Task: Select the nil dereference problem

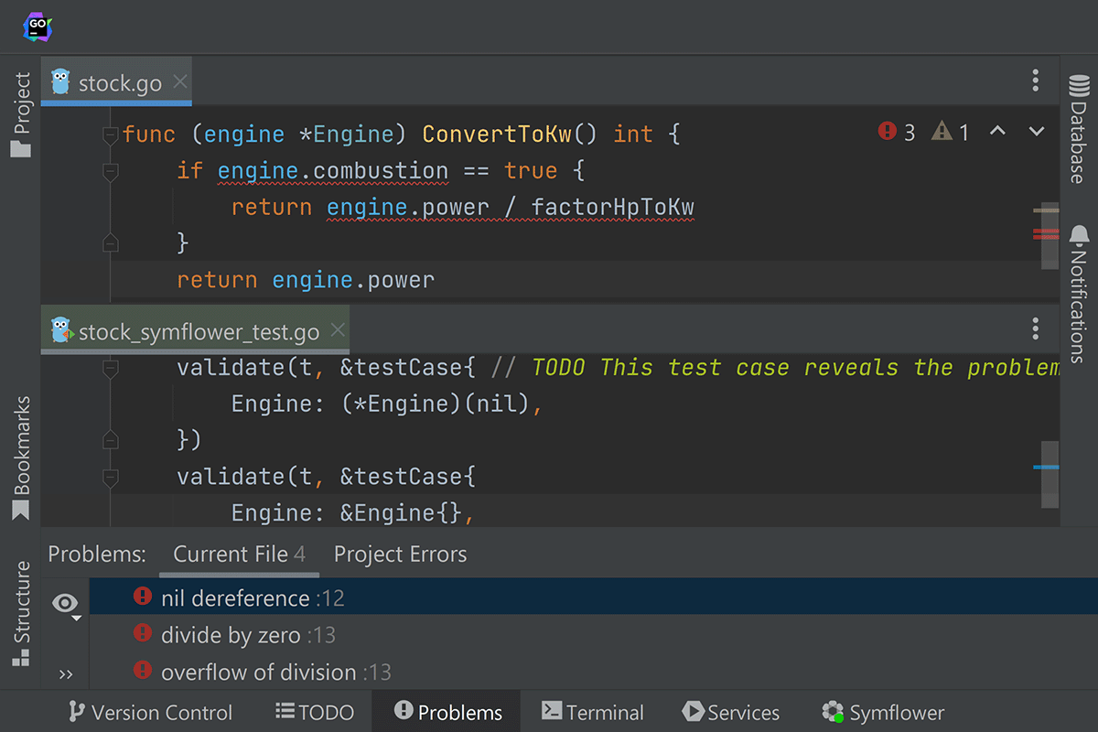Action: 594,597
